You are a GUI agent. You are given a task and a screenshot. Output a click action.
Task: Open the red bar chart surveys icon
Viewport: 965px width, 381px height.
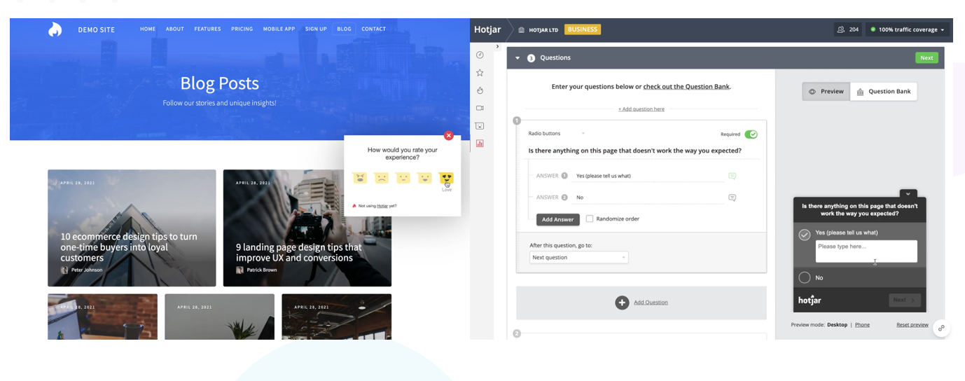click(480, 144)
